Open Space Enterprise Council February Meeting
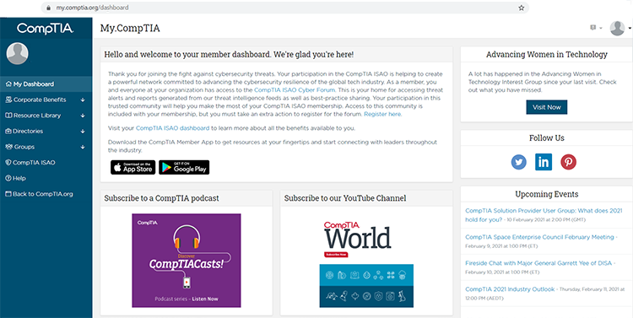The image size is (633, 318). point(539,237)
